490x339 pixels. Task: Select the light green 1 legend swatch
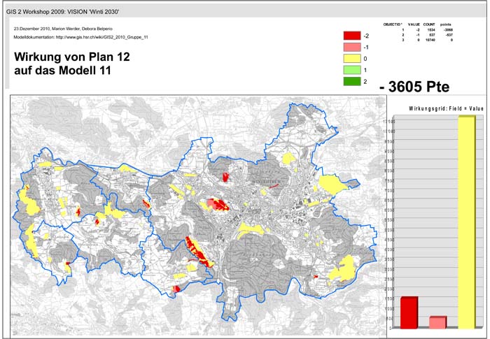(352, 71)
